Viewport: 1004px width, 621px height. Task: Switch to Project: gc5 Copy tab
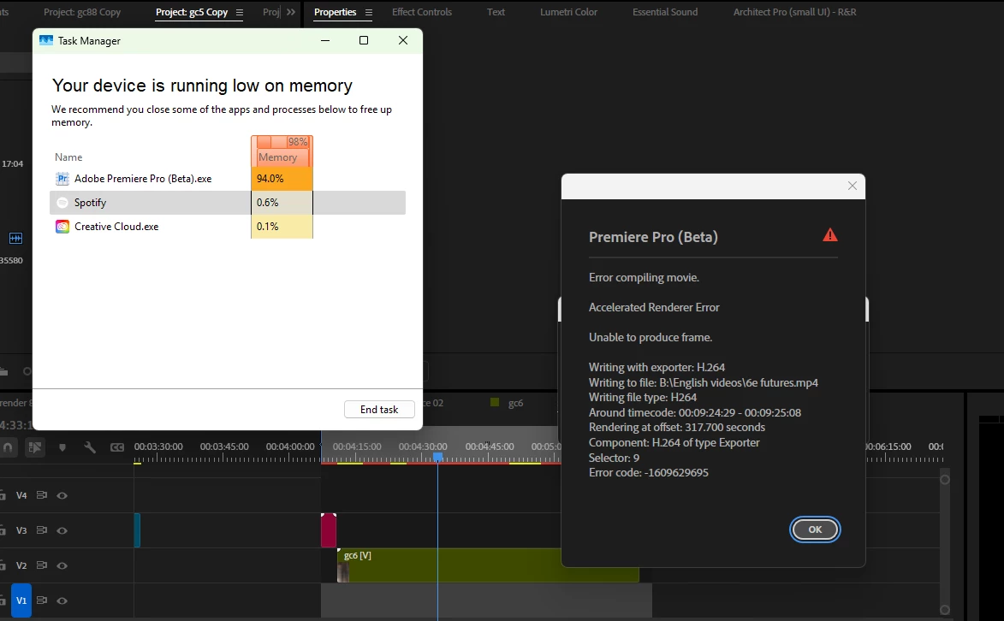(x=192, y=12)
